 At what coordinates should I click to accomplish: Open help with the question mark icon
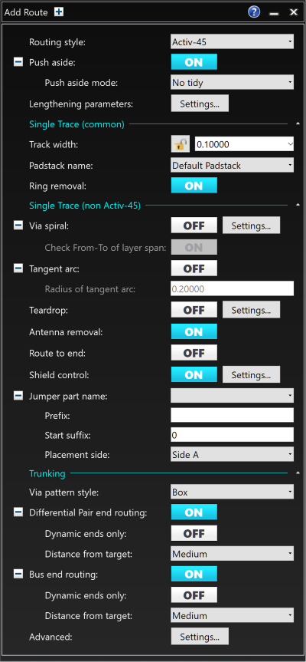pos(254,12)
